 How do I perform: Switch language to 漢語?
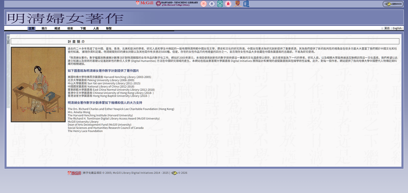pos(387,28)
